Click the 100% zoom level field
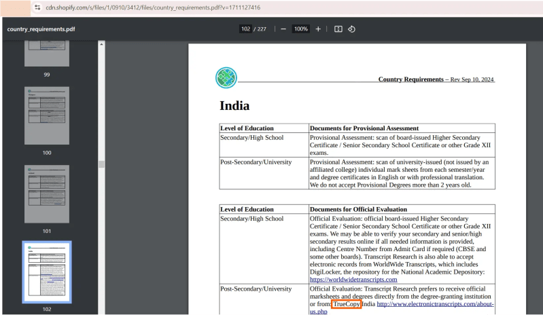Viewport: 543px width, 315px height. pos(300,29)
